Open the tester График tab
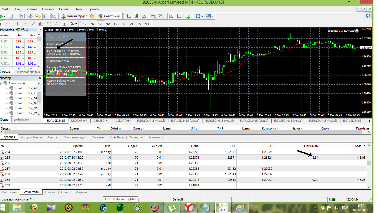This screenshot has height=213, width=379. [50, 192]
